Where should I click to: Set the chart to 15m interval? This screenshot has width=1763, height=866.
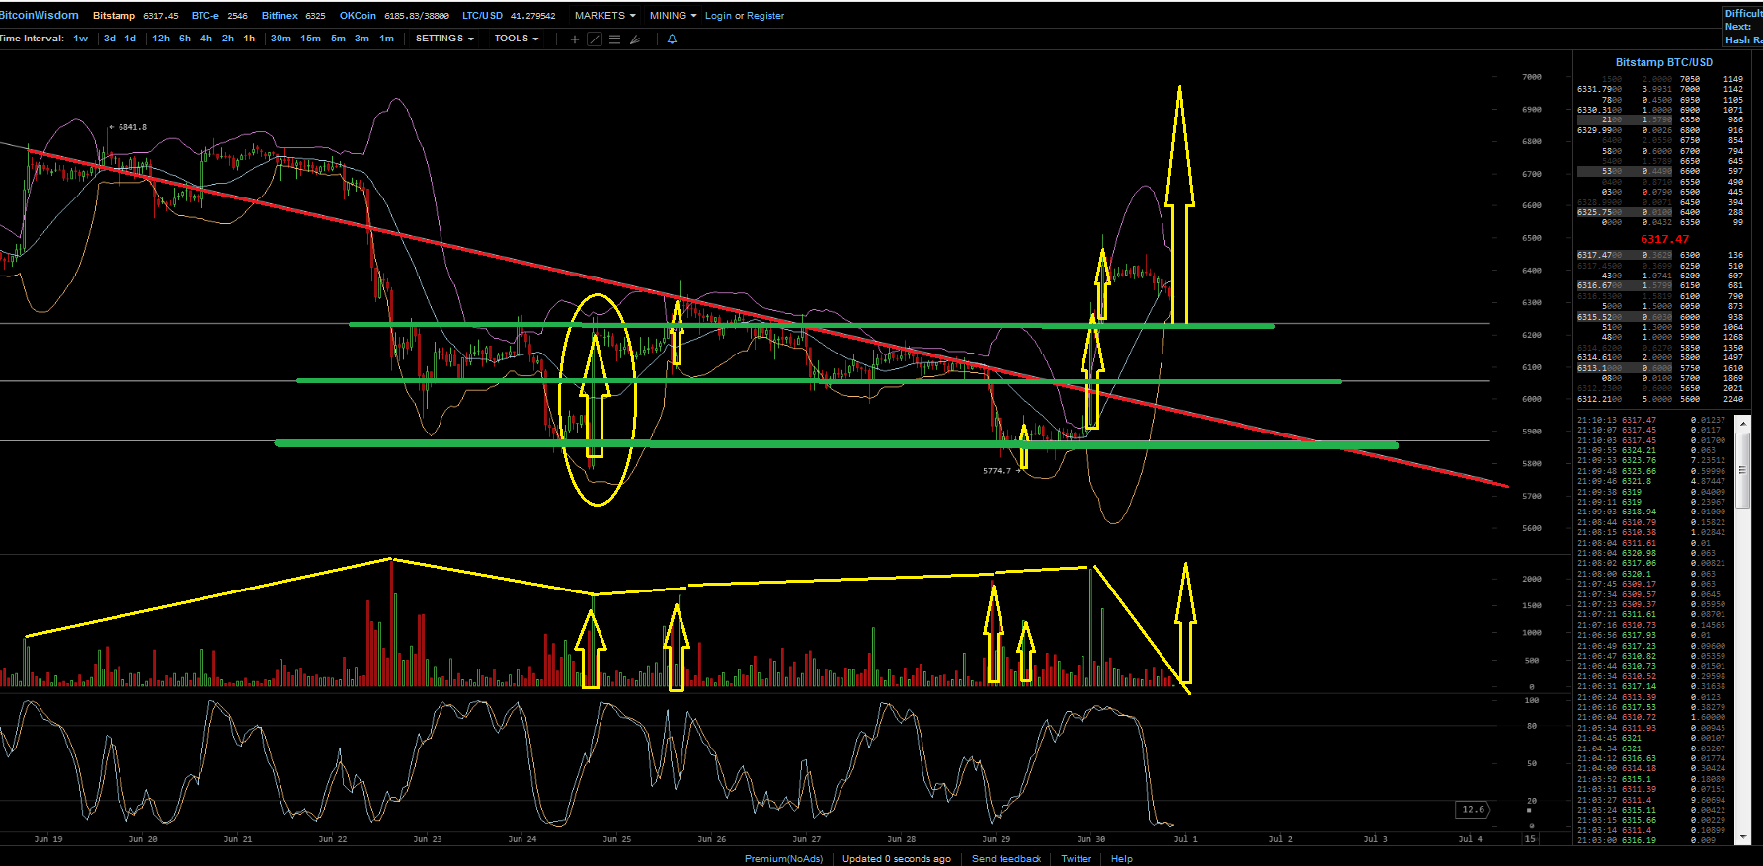click(x=311, y=39)
